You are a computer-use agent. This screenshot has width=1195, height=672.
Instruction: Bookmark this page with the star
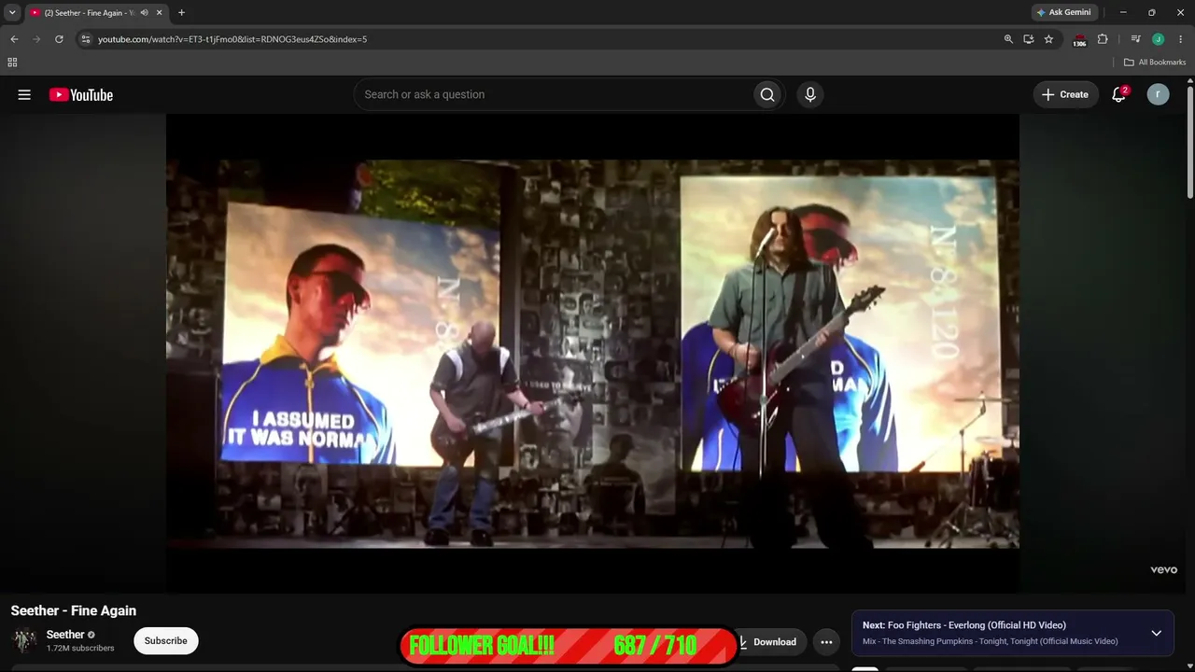1048,39
